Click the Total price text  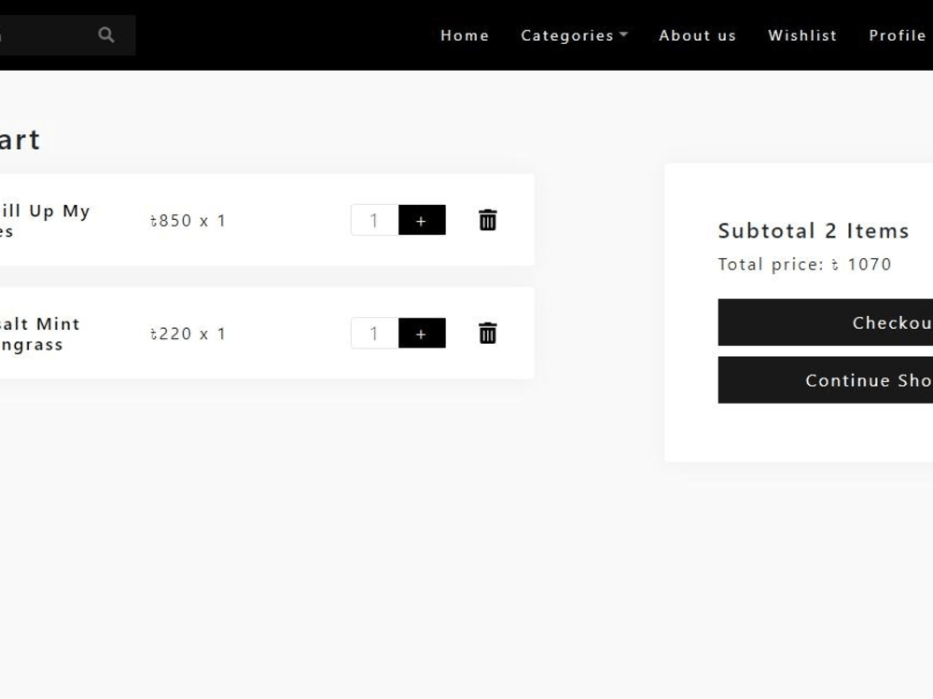coord(806,264)
